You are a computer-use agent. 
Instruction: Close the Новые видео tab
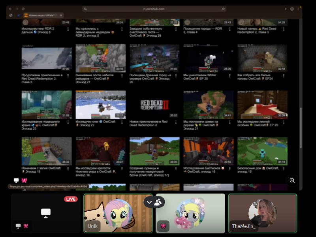click(x=61, y=15)
